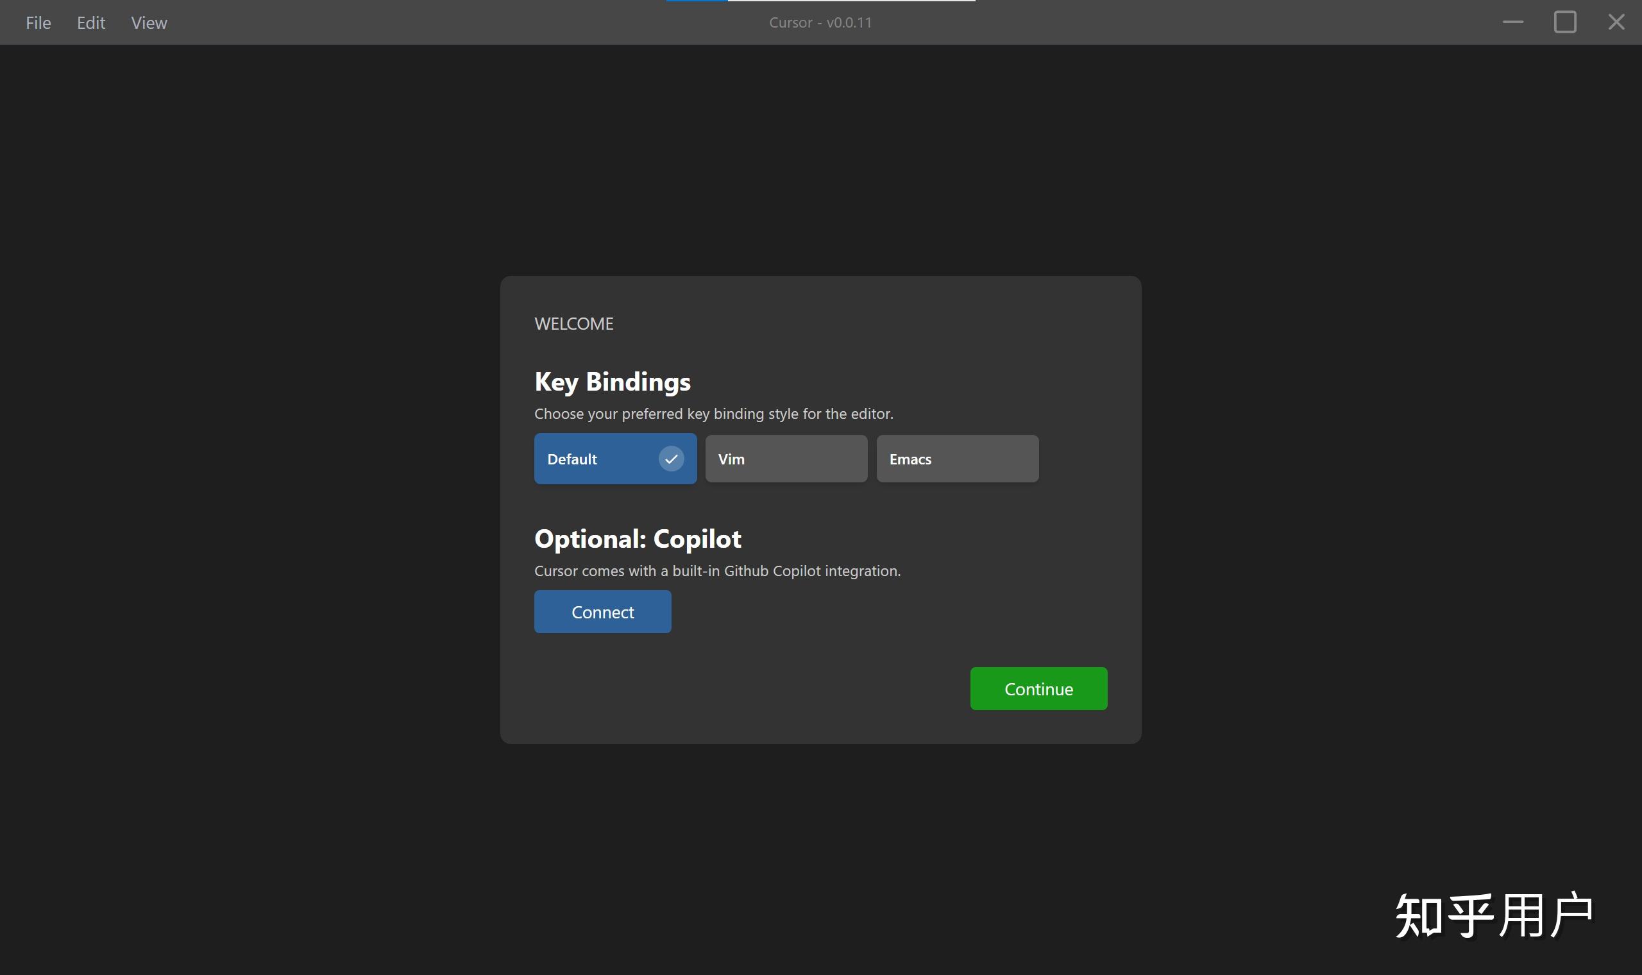Viewport: 1642px width, 975px height.
Task: Choose Emacs key bindings
Action: (958, 459)
